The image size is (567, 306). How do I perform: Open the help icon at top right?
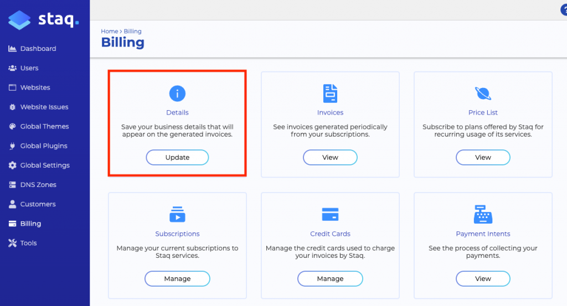click(x=564, y=10)
